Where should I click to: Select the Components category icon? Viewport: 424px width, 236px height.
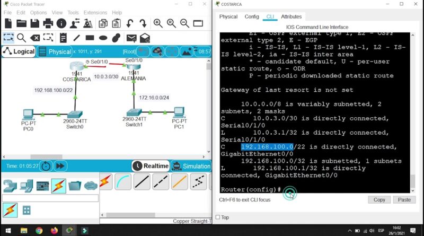pos(42,186)
